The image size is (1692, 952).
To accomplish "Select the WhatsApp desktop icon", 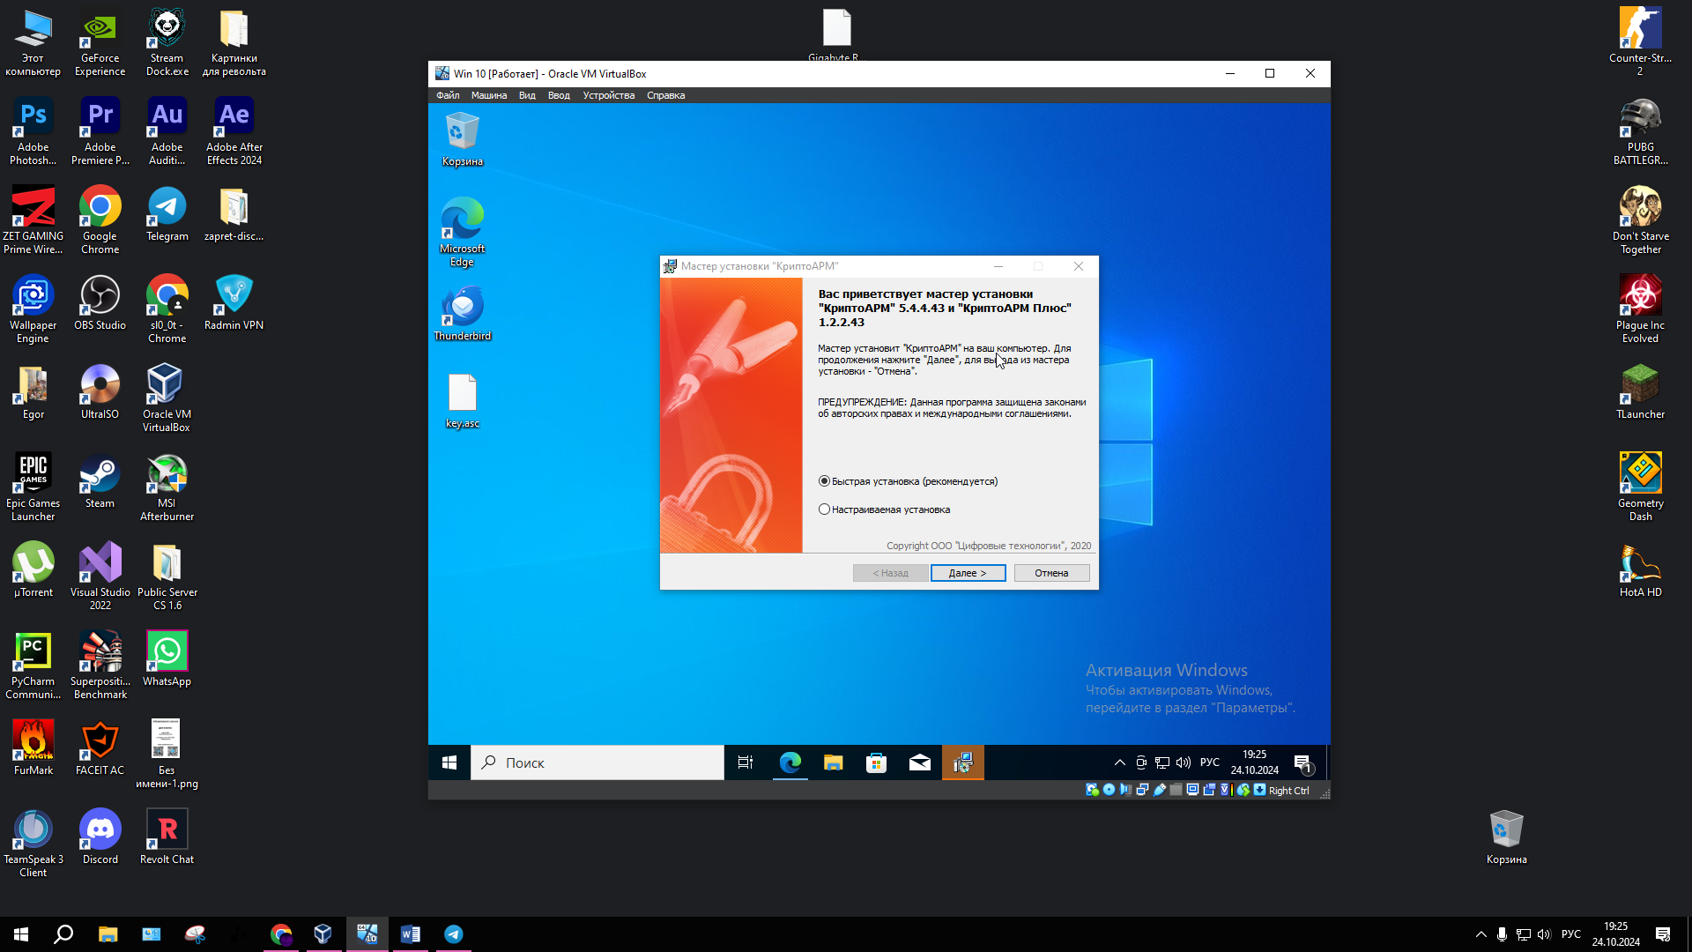I will (x=167, y=659).
